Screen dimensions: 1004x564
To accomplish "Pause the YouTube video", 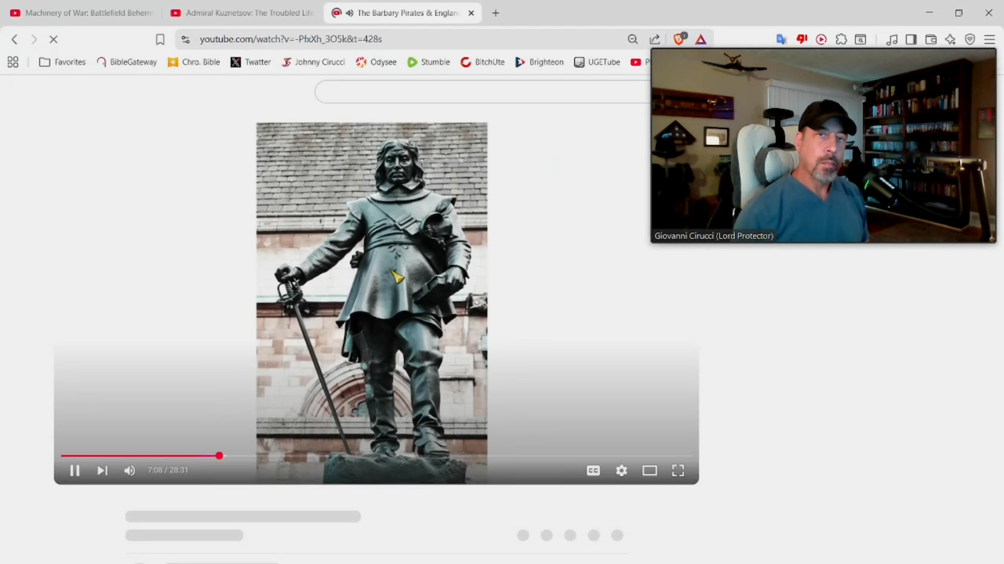I will coord(75,470).
